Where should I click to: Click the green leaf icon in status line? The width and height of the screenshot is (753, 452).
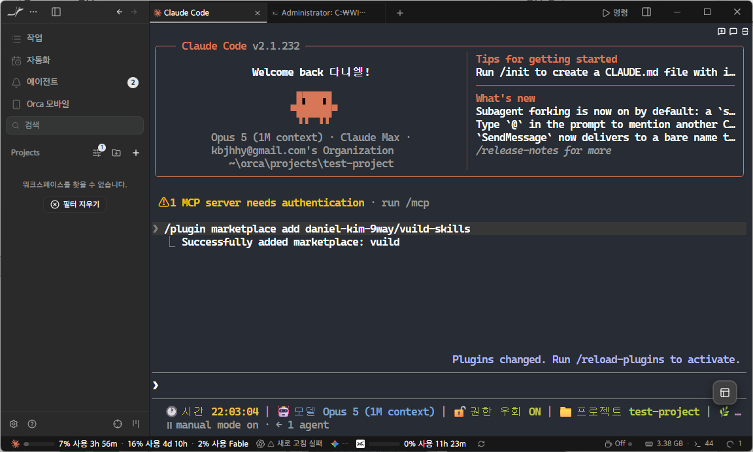click(x=724, y=412)
